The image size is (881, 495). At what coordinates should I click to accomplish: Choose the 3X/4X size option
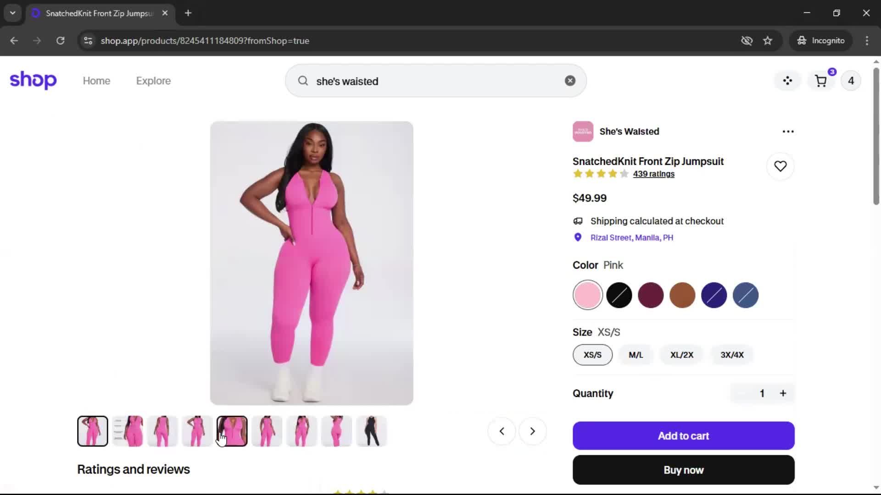click(x=732, y=355)
